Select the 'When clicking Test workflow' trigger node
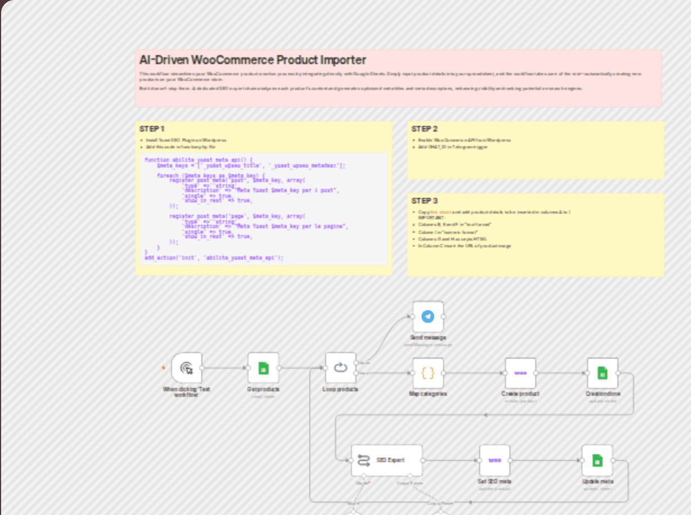Viewport: 691px width, 515px height. coord(186,368)
